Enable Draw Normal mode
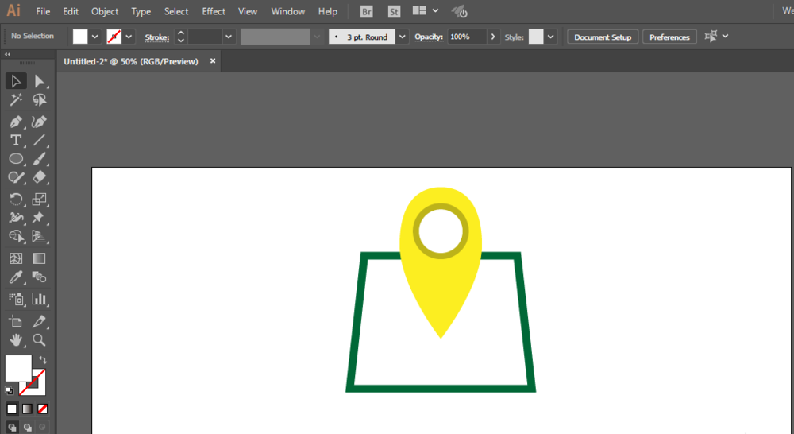The image size is (794, 434). pos(12,428)
